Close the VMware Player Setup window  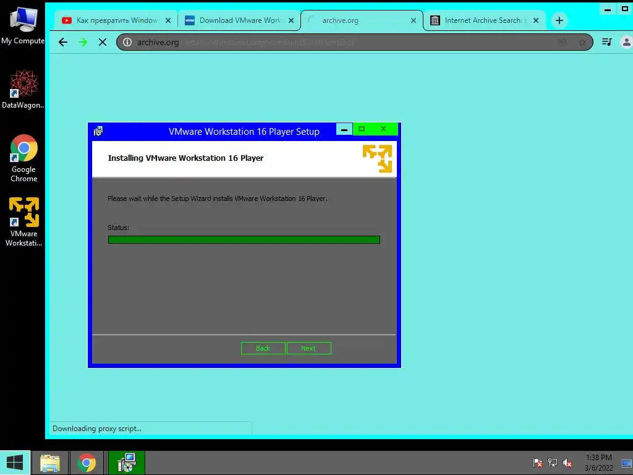tap(383, 129)
